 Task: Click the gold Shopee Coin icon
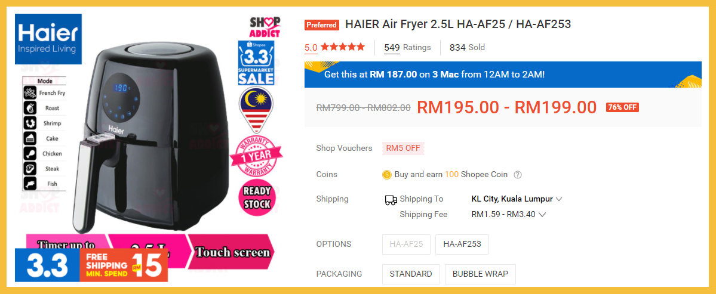(x=387, y=175)
